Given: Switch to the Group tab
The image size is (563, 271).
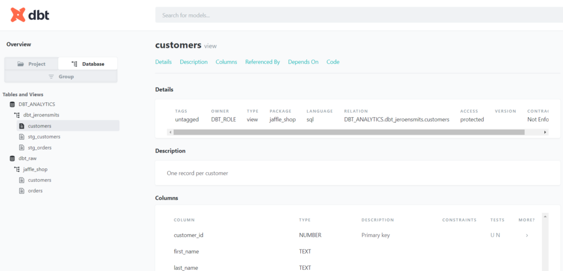Looking at the screenshot, I should click(60, 76).
